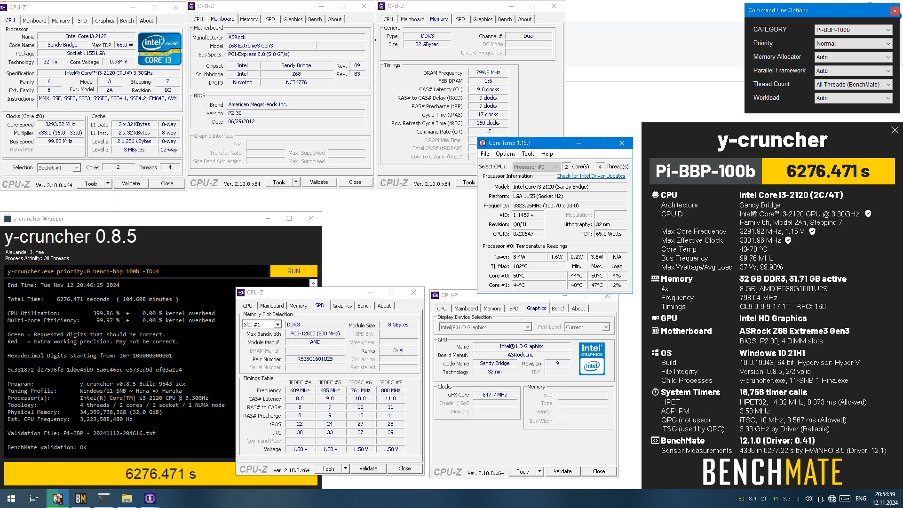Image resolution: width=903 pixels, height=508 pixels.
Task: Open the Help menu in Core Temp
Action: (547, 154)
